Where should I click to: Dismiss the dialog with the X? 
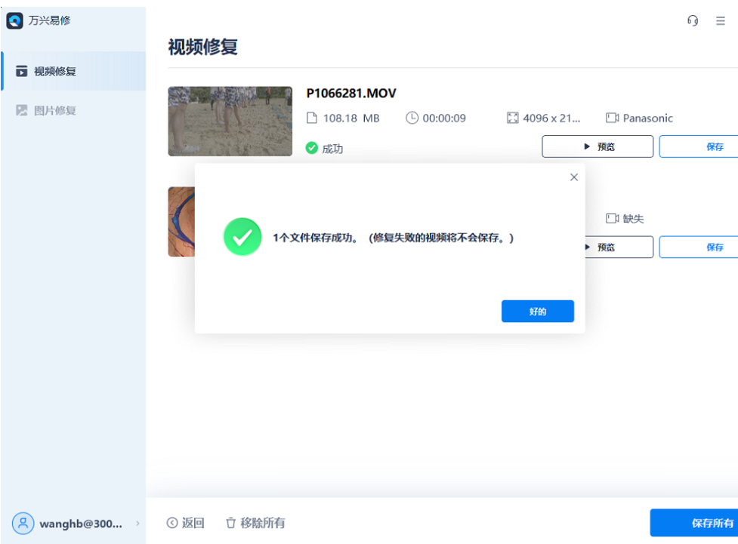[x=573, y=177]
